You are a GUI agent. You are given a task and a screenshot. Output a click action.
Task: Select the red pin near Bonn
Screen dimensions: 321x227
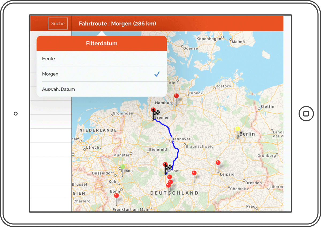[x=116, y=196]
